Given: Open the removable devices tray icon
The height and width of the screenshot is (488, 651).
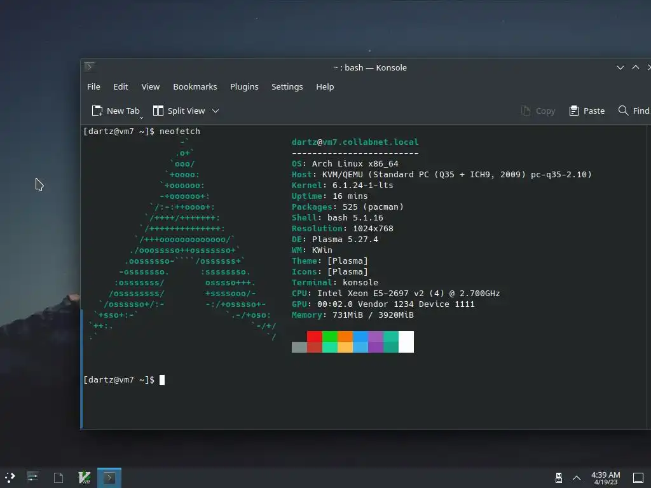Looking at the screenshot, I should tap(558, 478).
